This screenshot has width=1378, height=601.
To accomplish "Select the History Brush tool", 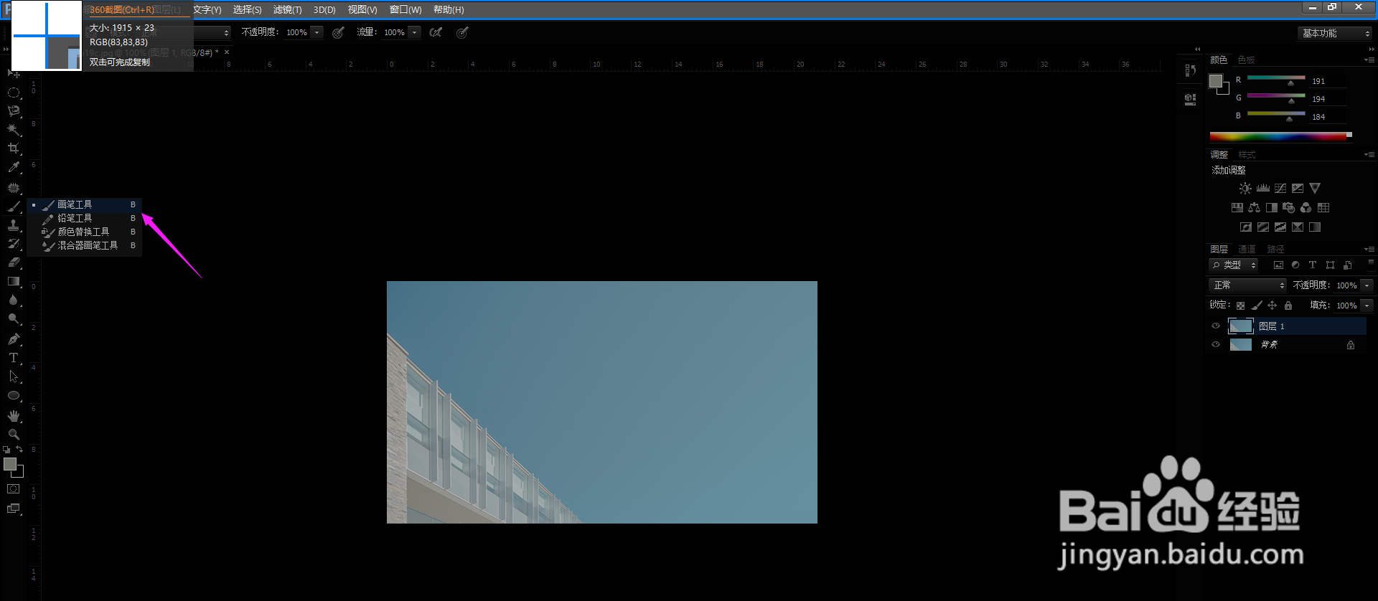I will (x=14, y=244).
